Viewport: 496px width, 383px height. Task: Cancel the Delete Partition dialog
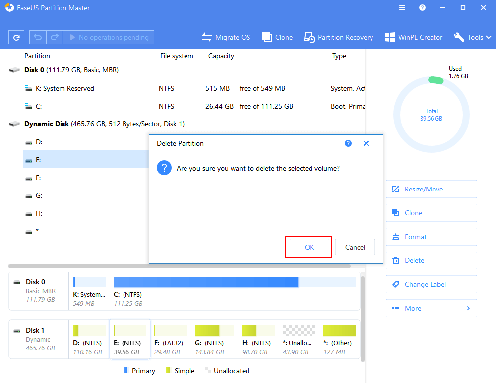tap(355, 247)
